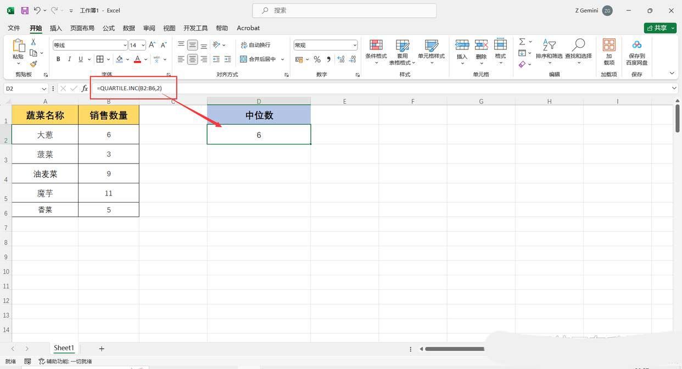Toggle Bold formatting
Screen dimensions: 682x369
click(x=58, y=59)
